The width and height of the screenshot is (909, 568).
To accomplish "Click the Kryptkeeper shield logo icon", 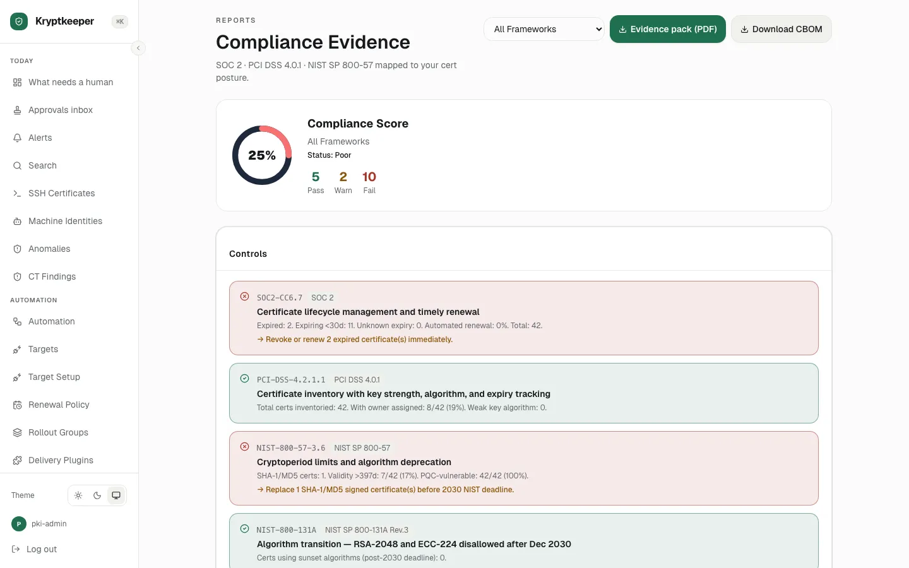I will click(x=19, y=21).
